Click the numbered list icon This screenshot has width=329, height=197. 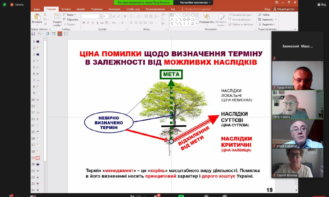coord(139,16)
